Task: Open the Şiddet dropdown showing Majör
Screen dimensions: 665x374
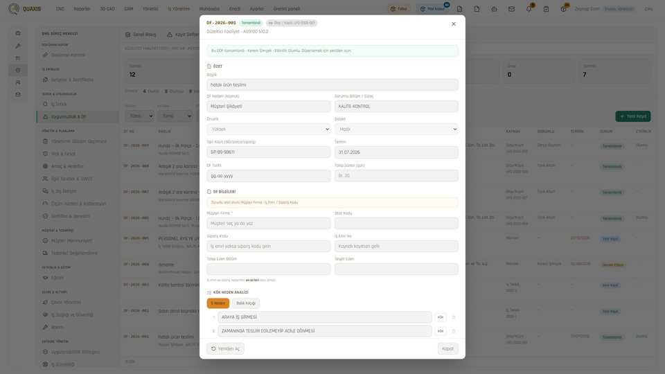Action: (x=396, y=130)
